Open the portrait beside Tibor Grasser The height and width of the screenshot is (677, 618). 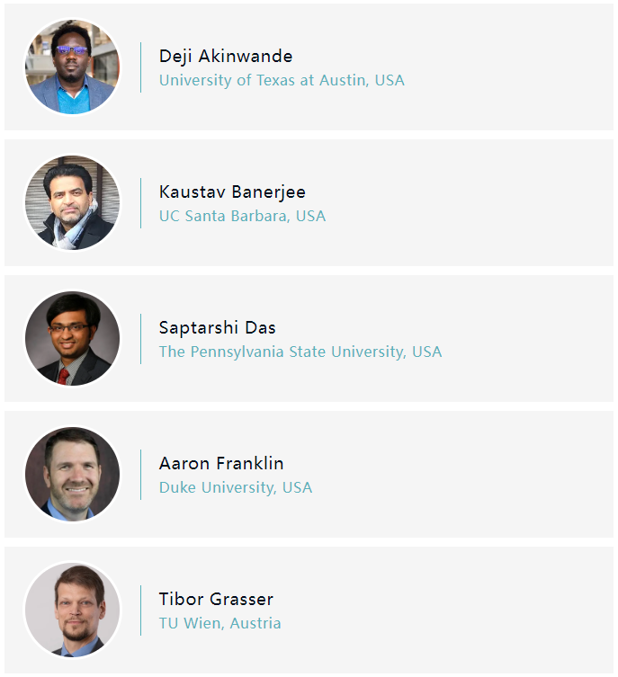(72, 610)
